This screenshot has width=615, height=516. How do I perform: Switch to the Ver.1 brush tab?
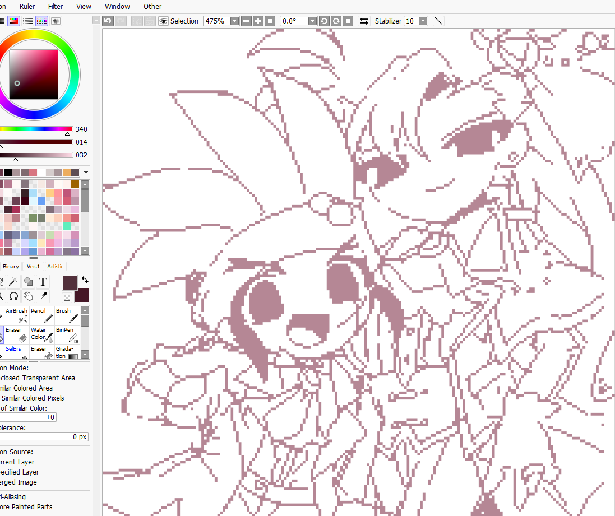pos(33,266)
